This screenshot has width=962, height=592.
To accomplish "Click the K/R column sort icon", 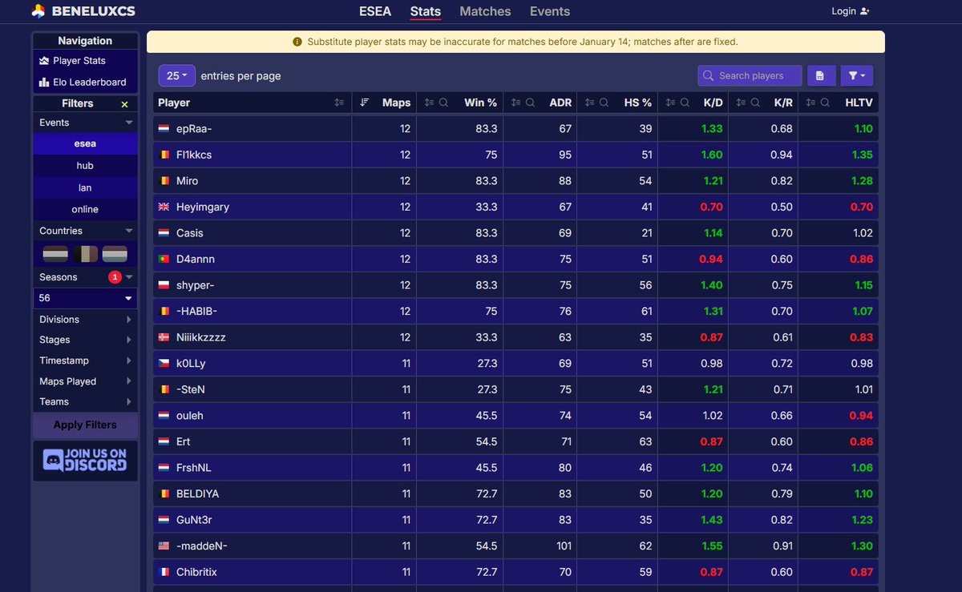I will point(741,103).
